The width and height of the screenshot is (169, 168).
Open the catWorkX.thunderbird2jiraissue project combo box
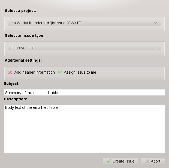point(82,23)
